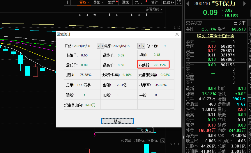Expand the 设置均线 dropdown
The width and height of the screenshot is (251, 153).
click(x=154, y=9)
